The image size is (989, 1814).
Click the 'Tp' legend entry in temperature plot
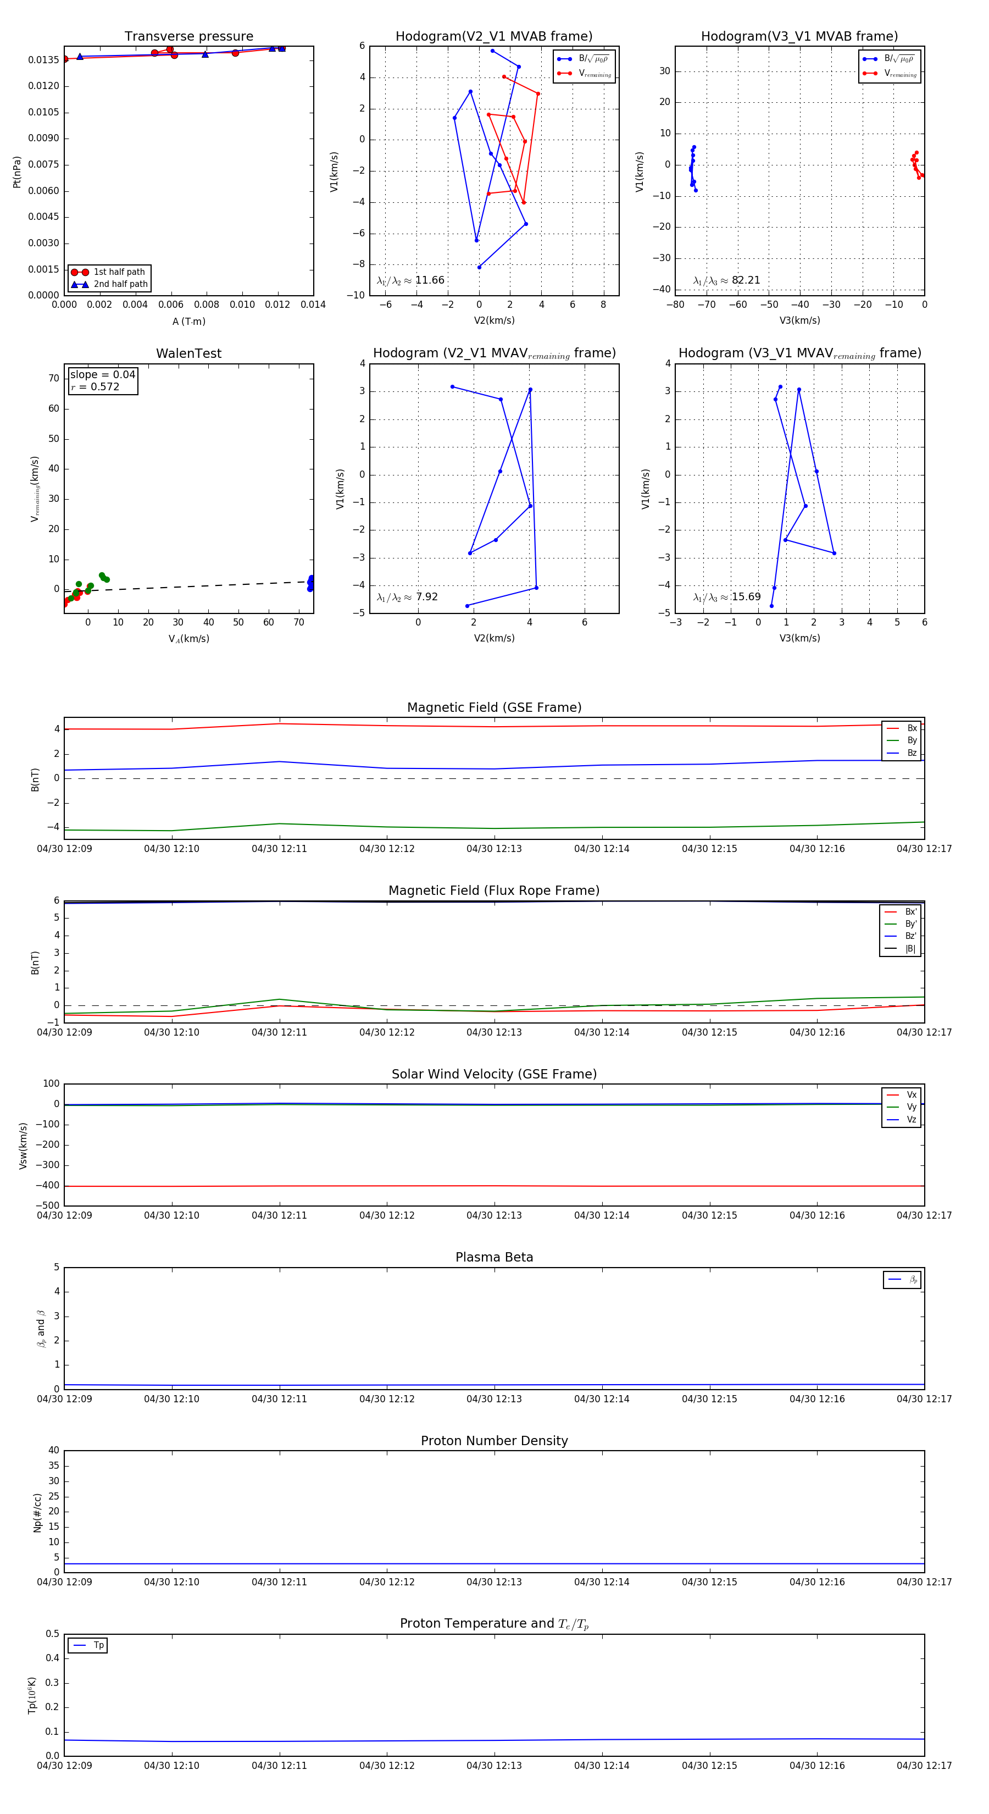[x=88, y=1645]
